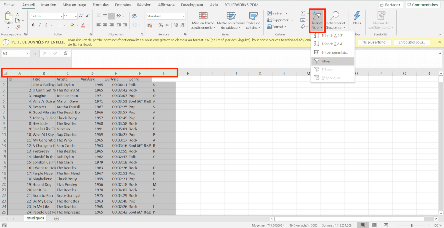
Task: Select Filtrer in the sort menu
Action: (333, 61)
